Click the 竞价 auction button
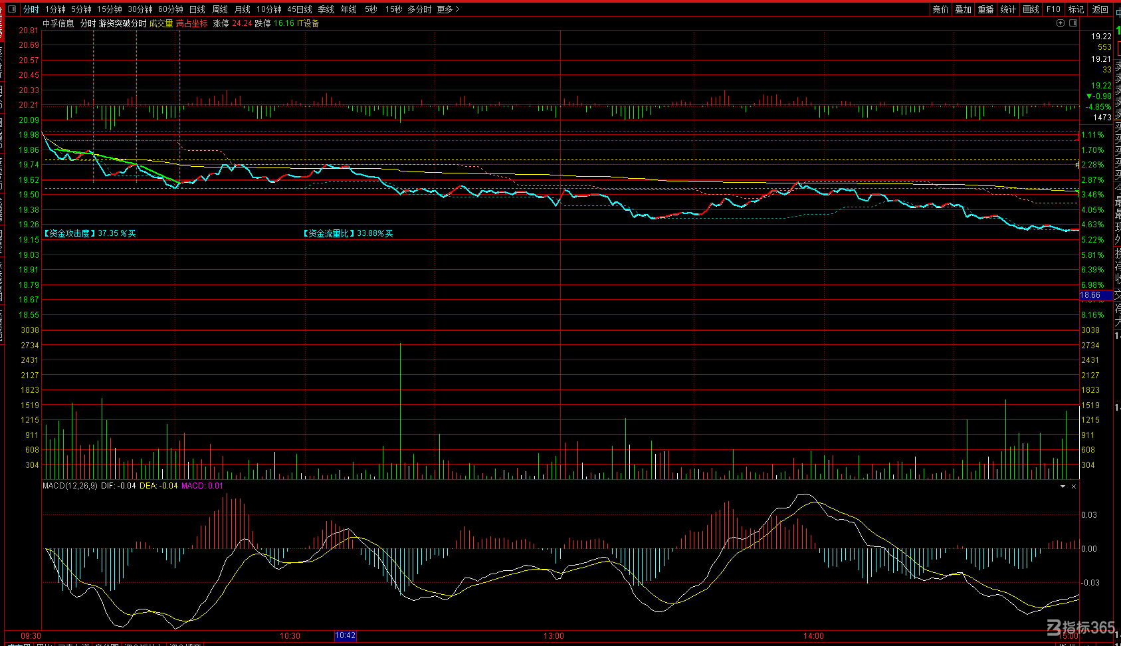The image size is (1121, 646). (x=941, y=9)
